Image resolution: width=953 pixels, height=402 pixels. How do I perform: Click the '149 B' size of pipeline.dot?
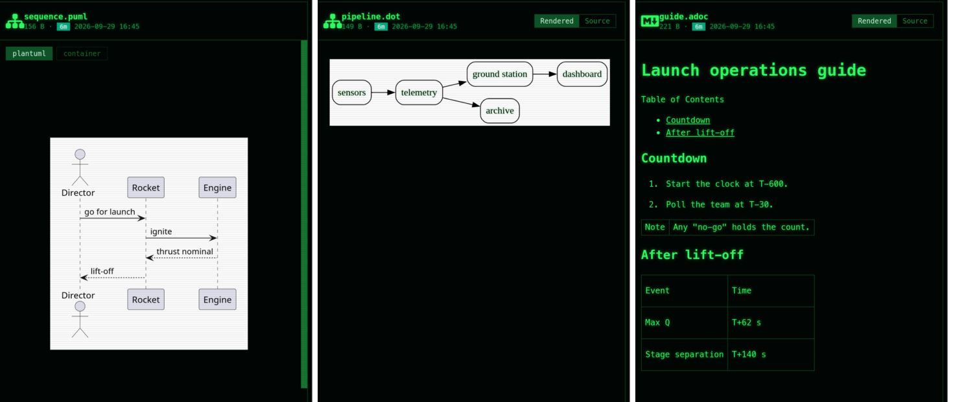pyautogui.click(x=353, y=27)
